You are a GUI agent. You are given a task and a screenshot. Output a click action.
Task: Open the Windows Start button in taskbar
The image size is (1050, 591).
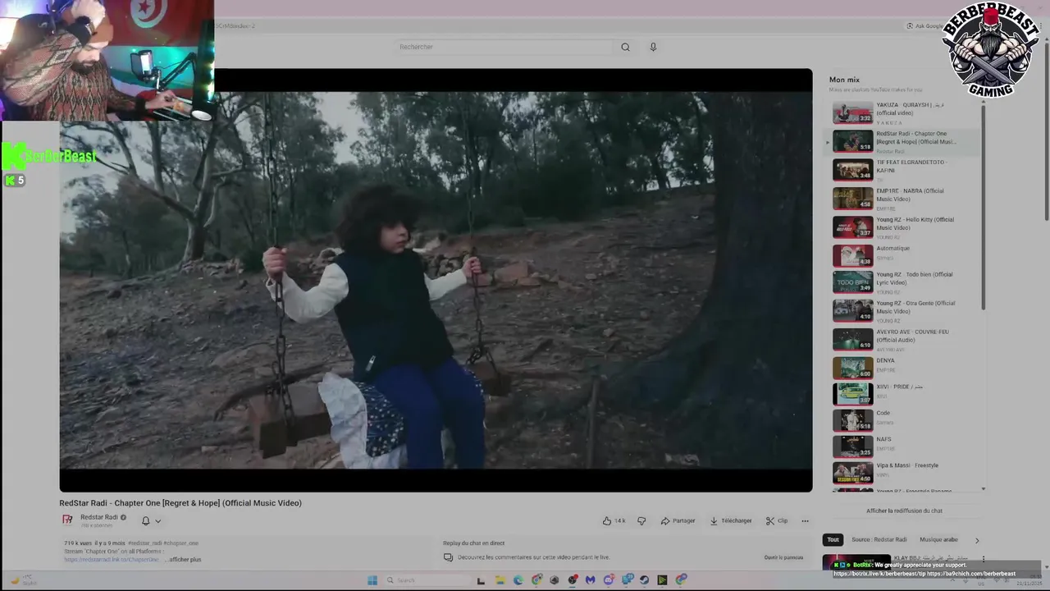372,580
